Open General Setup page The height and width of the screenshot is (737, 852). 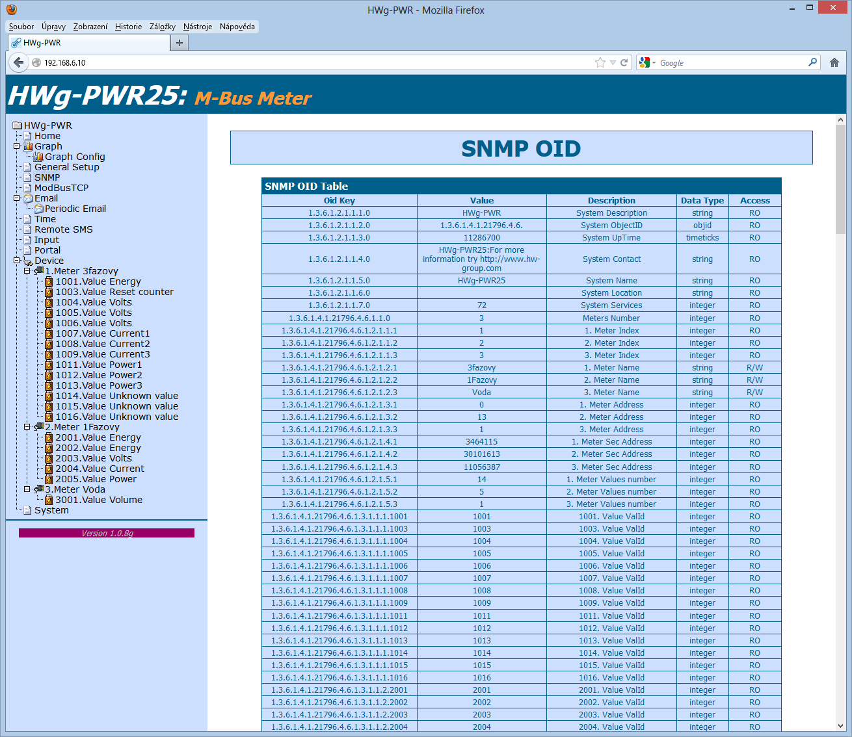coord(67,167)
